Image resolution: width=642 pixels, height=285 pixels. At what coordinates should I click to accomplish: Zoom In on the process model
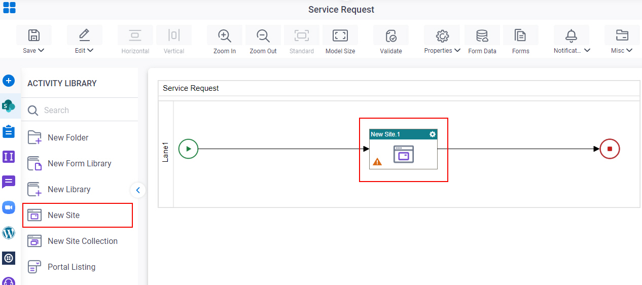point(225,35)
